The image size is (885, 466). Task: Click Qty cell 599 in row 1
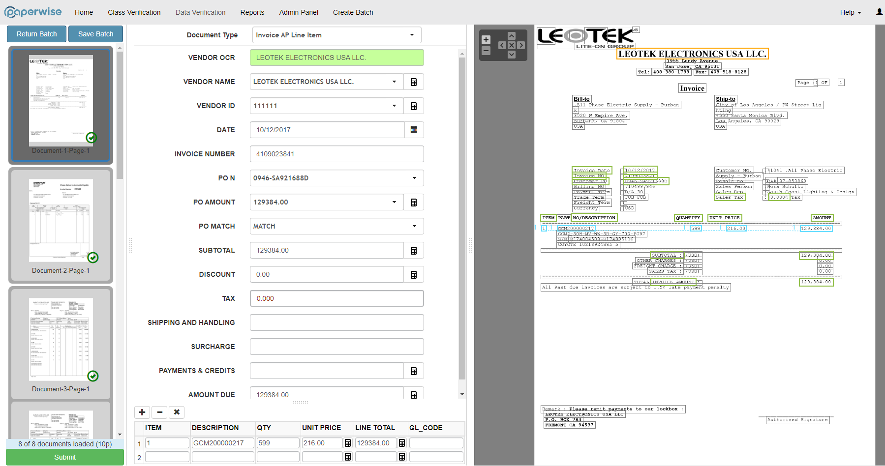point(278,443)
